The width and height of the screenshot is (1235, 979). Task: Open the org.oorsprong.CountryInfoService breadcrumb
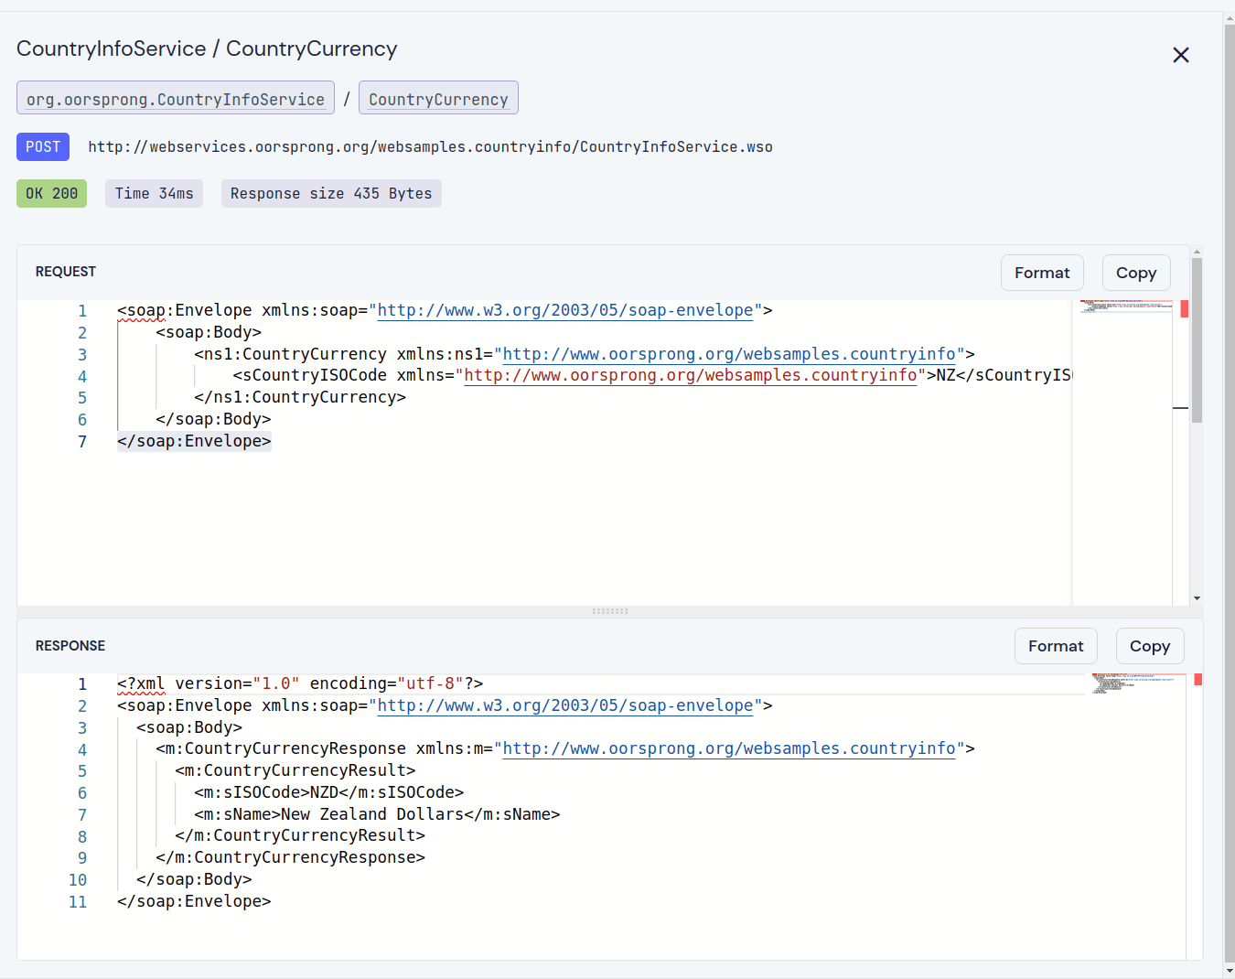pyautogui.click(x=176, y=99)
